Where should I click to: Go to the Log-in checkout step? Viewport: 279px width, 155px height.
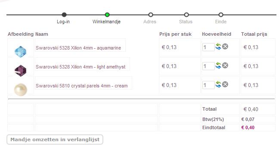(x=64, y=15)
